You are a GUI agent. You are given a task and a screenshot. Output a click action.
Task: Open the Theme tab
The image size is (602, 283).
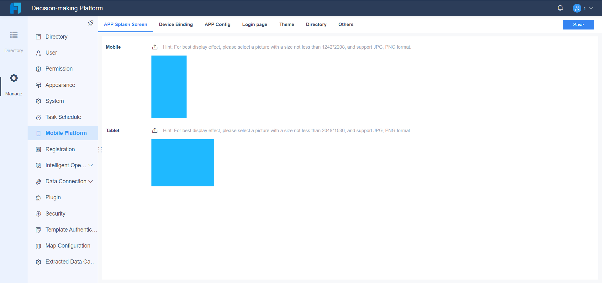[x=287, y=24]
